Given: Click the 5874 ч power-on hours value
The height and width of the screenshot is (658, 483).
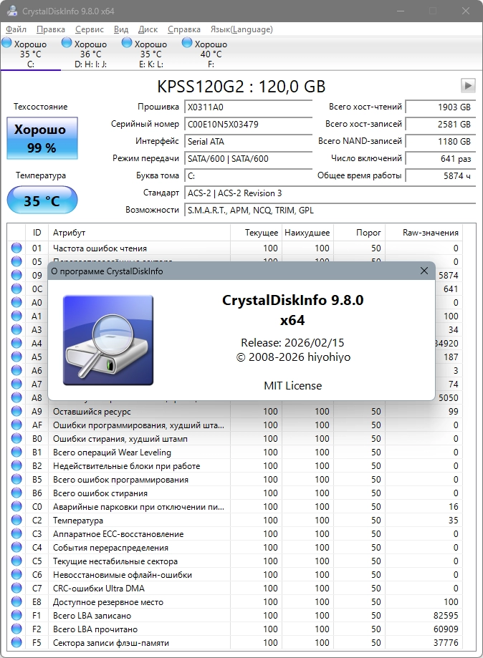Looking at the screenshot, I should tap(441, 176).
